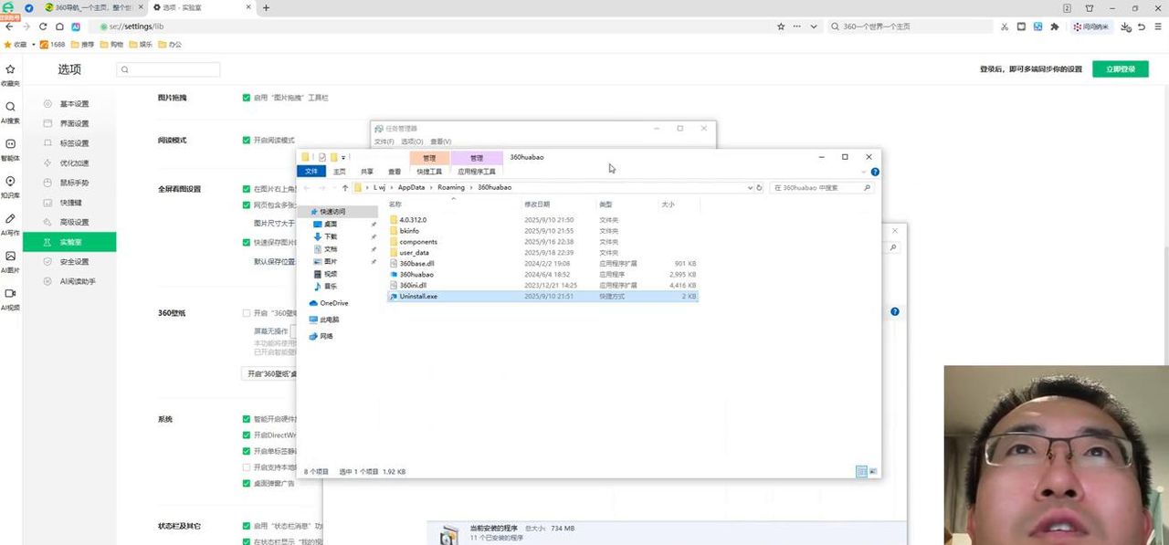Open the extensions puzzle icon
This screenshot has height=545, width=1169.
click(1055, 26)
